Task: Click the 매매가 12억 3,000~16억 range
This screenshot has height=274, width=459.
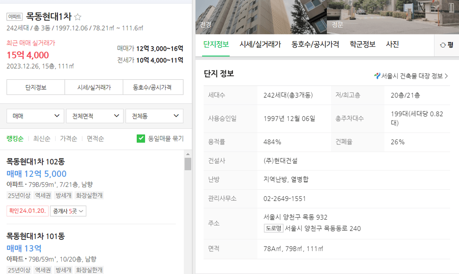Action: 150,49
